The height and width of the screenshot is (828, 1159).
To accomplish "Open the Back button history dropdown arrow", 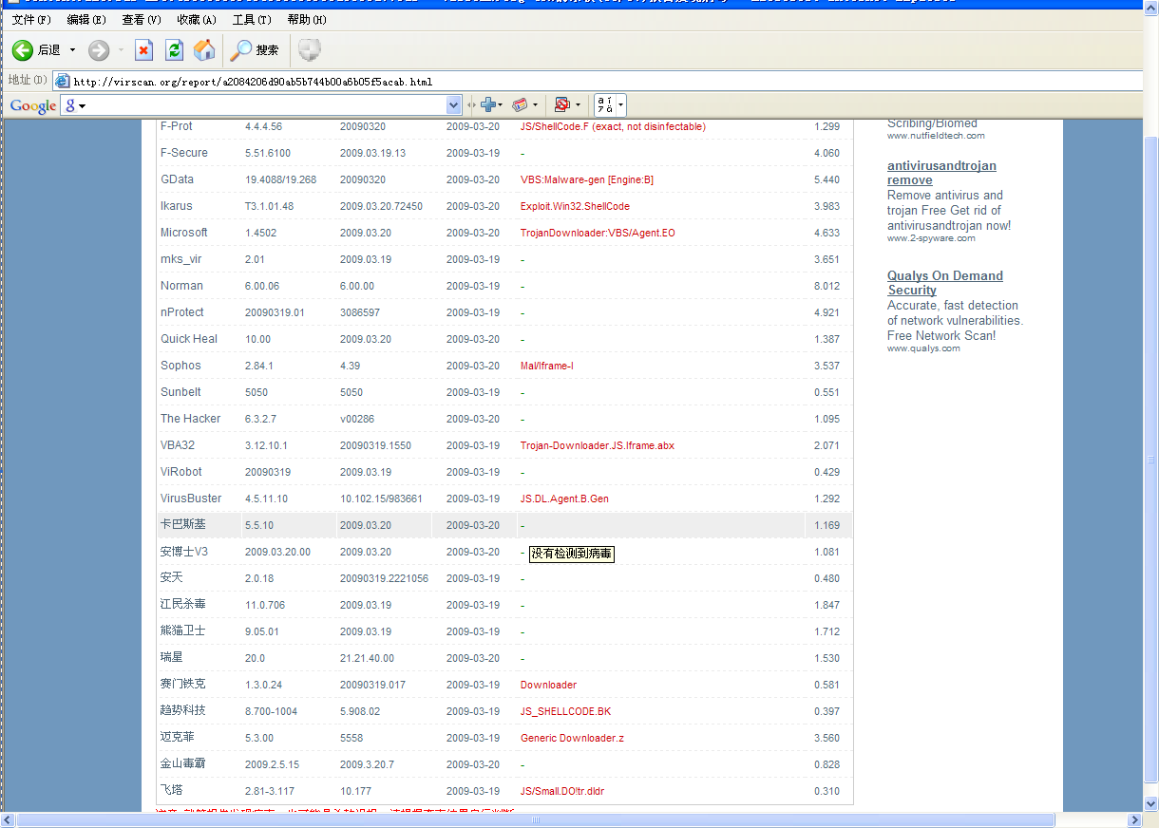I will (x=72, y=50).
